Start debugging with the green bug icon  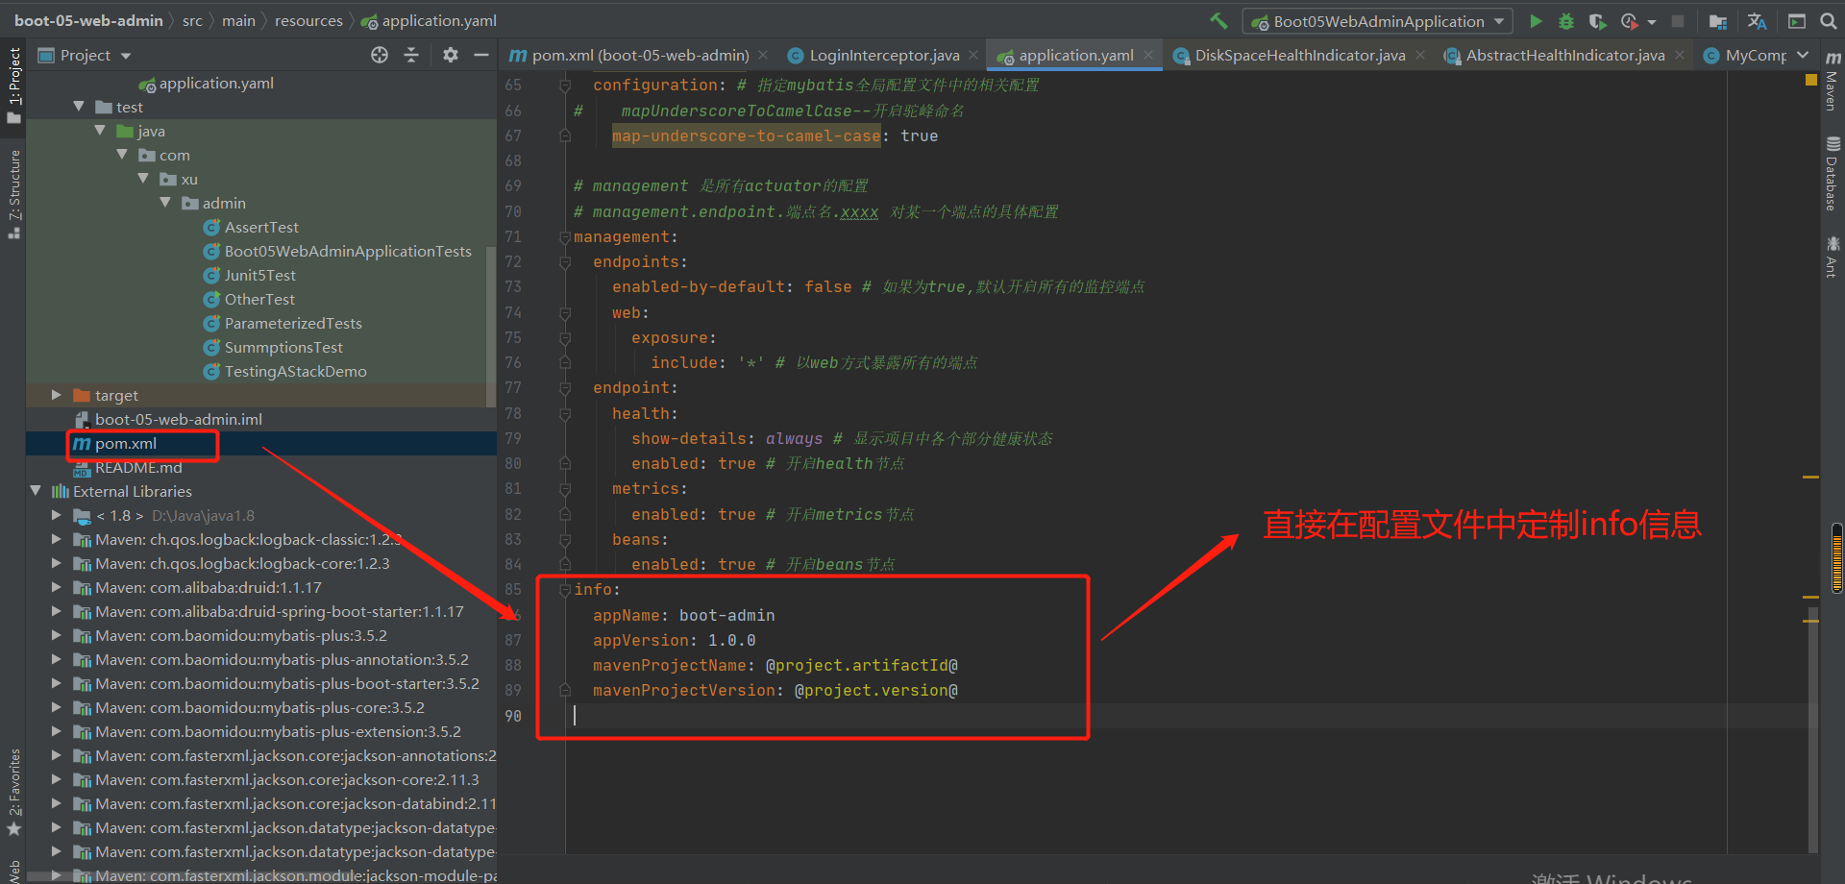pos(1566,21)
